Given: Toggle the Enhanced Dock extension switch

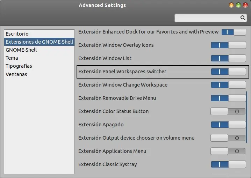Looking at the screenshot, I should [x=234, y=32].
